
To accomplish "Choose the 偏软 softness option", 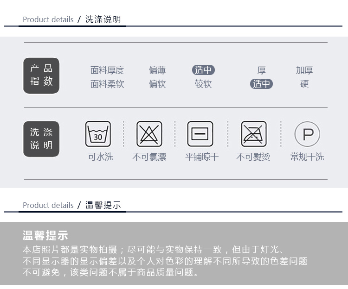I will pos(157,84).
